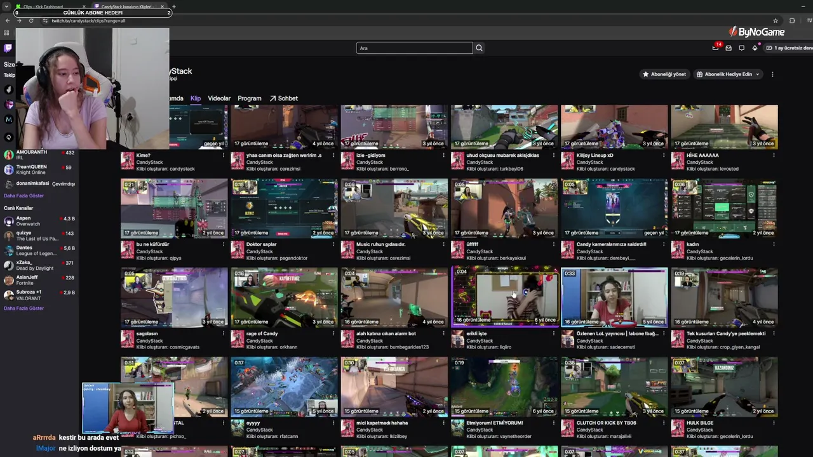813x457 pixels.
Task: Switch to the Clips - Kick Dashboard browser tab
Action: coord(51,6)
